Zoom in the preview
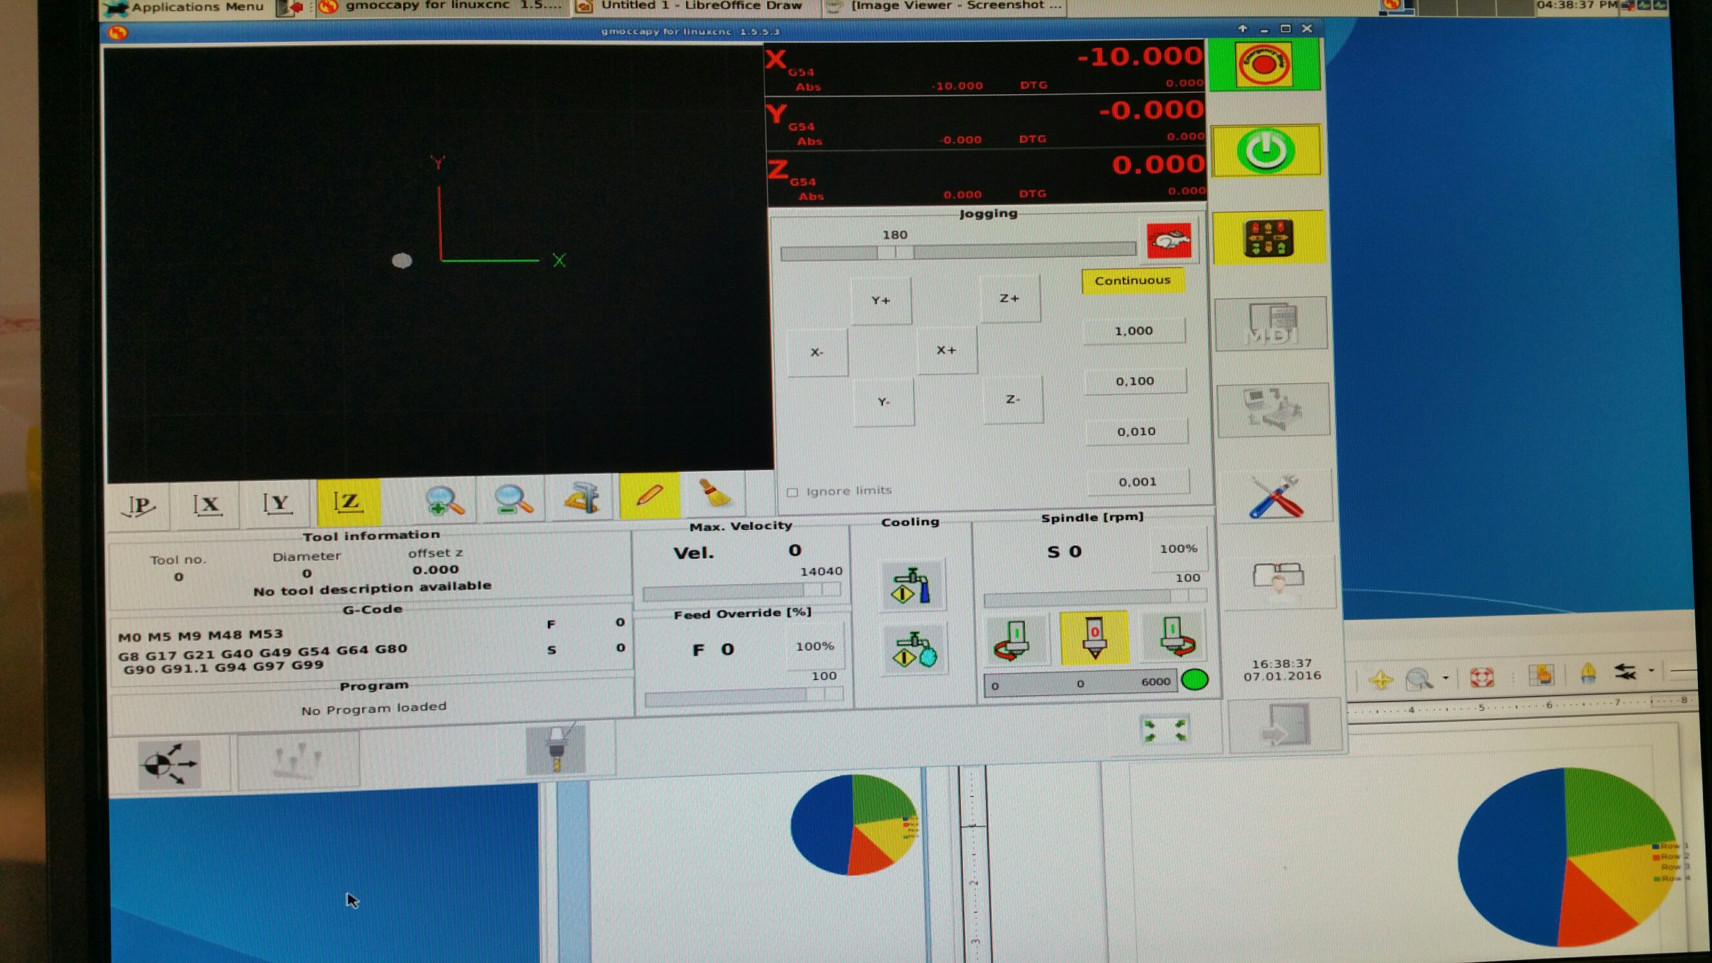Screen dimensions: 1712x963 click(x=444, y=500)
